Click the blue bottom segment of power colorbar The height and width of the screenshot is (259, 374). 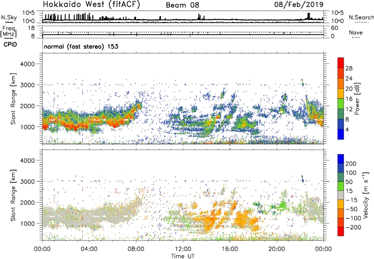pyautogui.click(x=341, y=134)
